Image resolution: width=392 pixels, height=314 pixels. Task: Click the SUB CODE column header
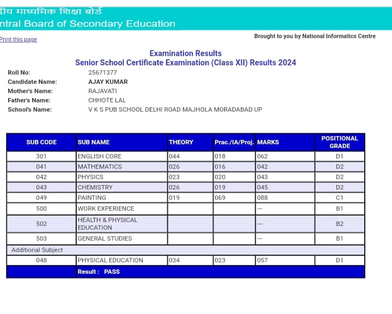click(x=41, y=142)
